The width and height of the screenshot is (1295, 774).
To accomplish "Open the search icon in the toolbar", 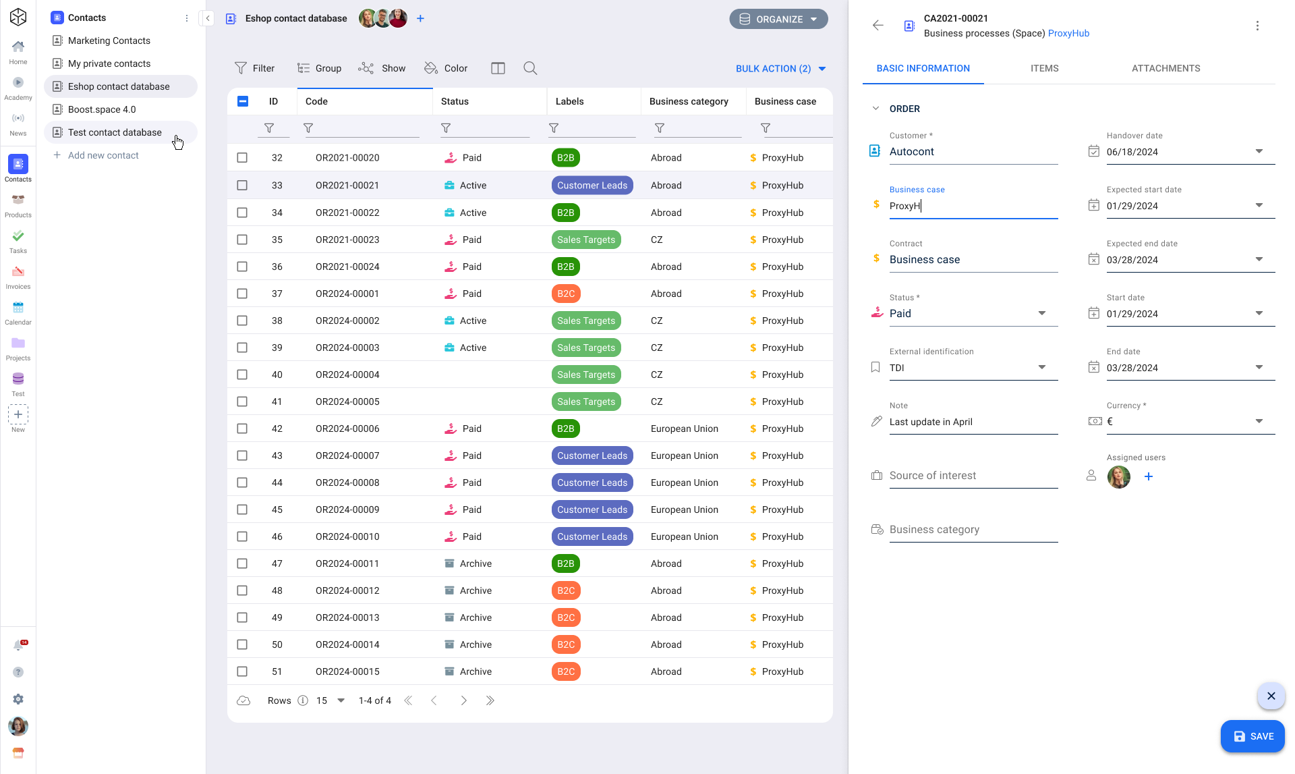I will pyautogui.click(x=530, y=67).
